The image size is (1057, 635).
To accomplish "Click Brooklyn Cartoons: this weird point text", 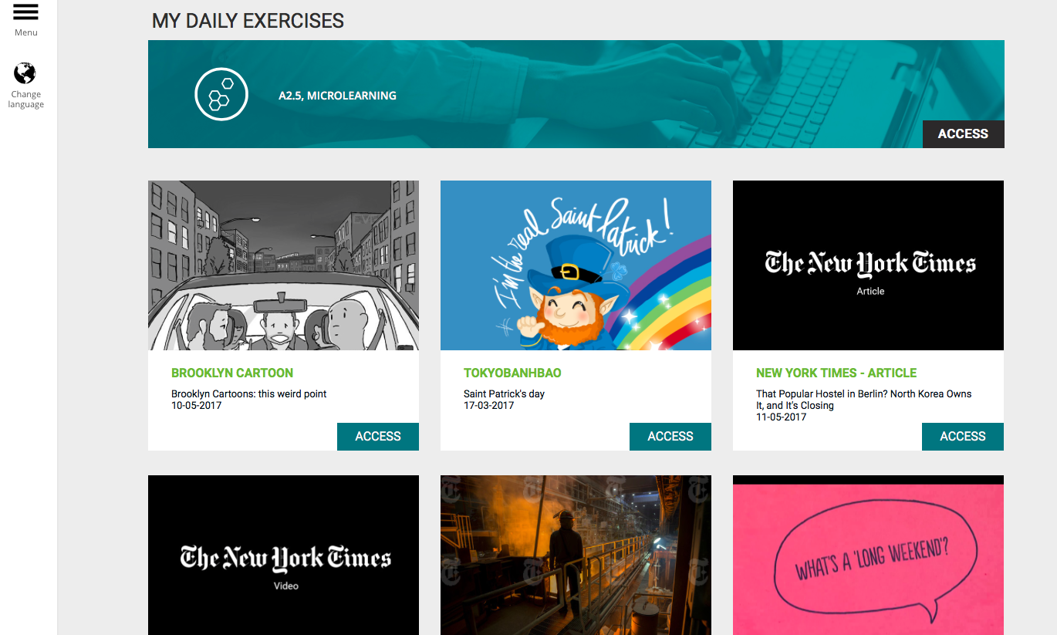I will tap(248, 393).
